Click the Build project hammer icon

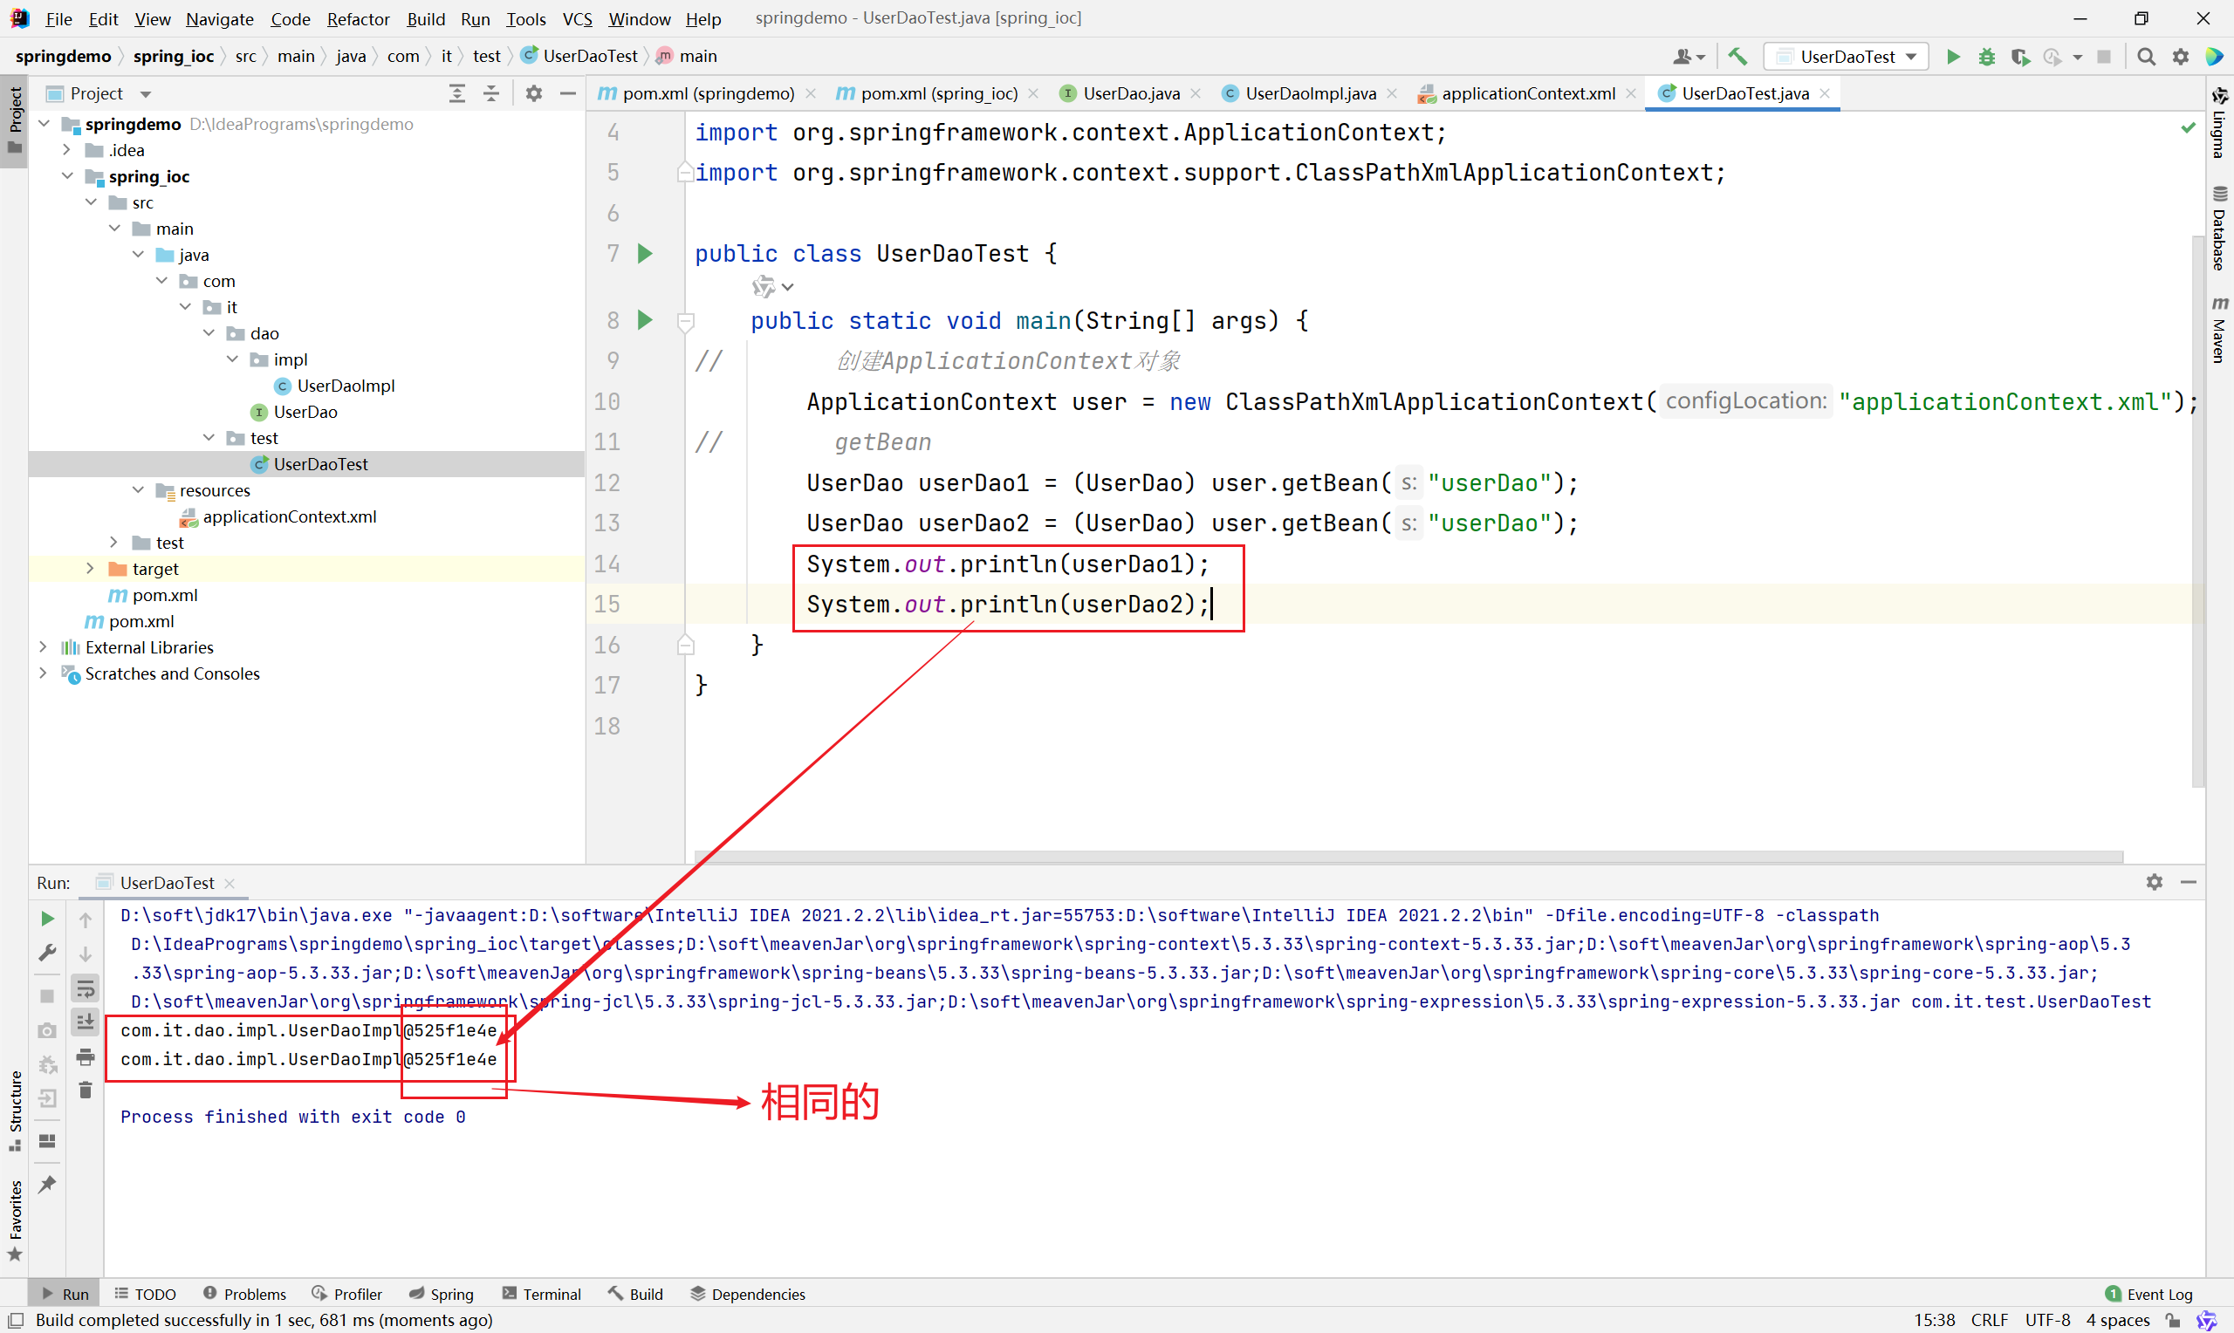(x=1737, y=57)
